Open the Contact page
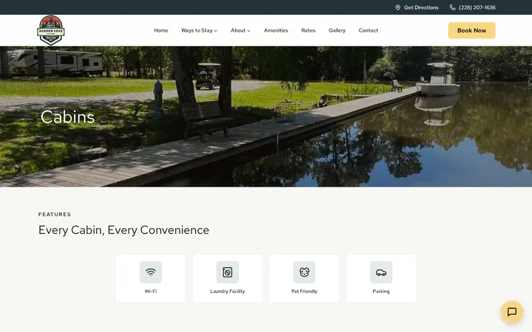The height and width of the screenshot is (332, 532). (368, 30)
